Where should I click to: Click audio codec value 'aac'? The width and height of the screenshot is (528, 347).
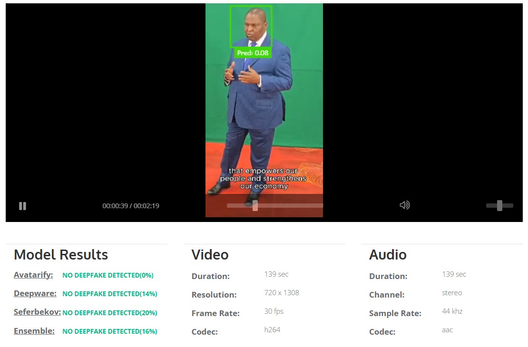click(x=447, y=330)
